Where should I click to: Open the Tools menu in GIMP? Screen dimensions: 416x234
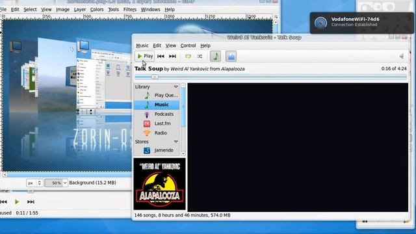pyautogui.click(x=114, y=10)
